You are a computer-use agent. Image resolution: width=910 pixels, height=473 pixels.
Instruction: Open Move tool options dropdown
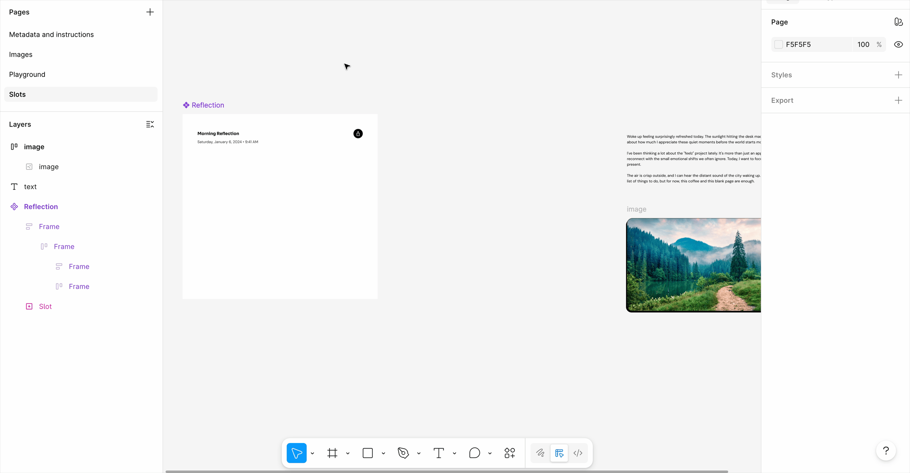[312, 453]
